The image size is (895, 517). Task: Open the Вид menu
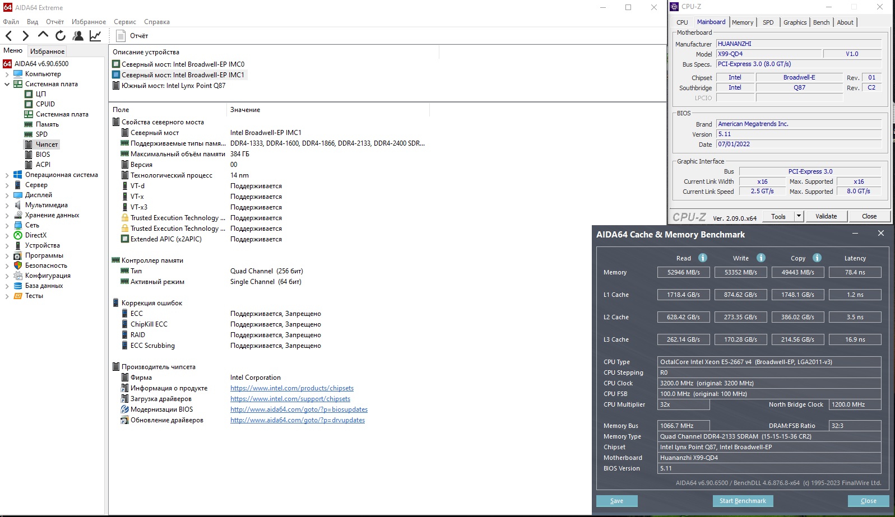click(x=33, y=22)
